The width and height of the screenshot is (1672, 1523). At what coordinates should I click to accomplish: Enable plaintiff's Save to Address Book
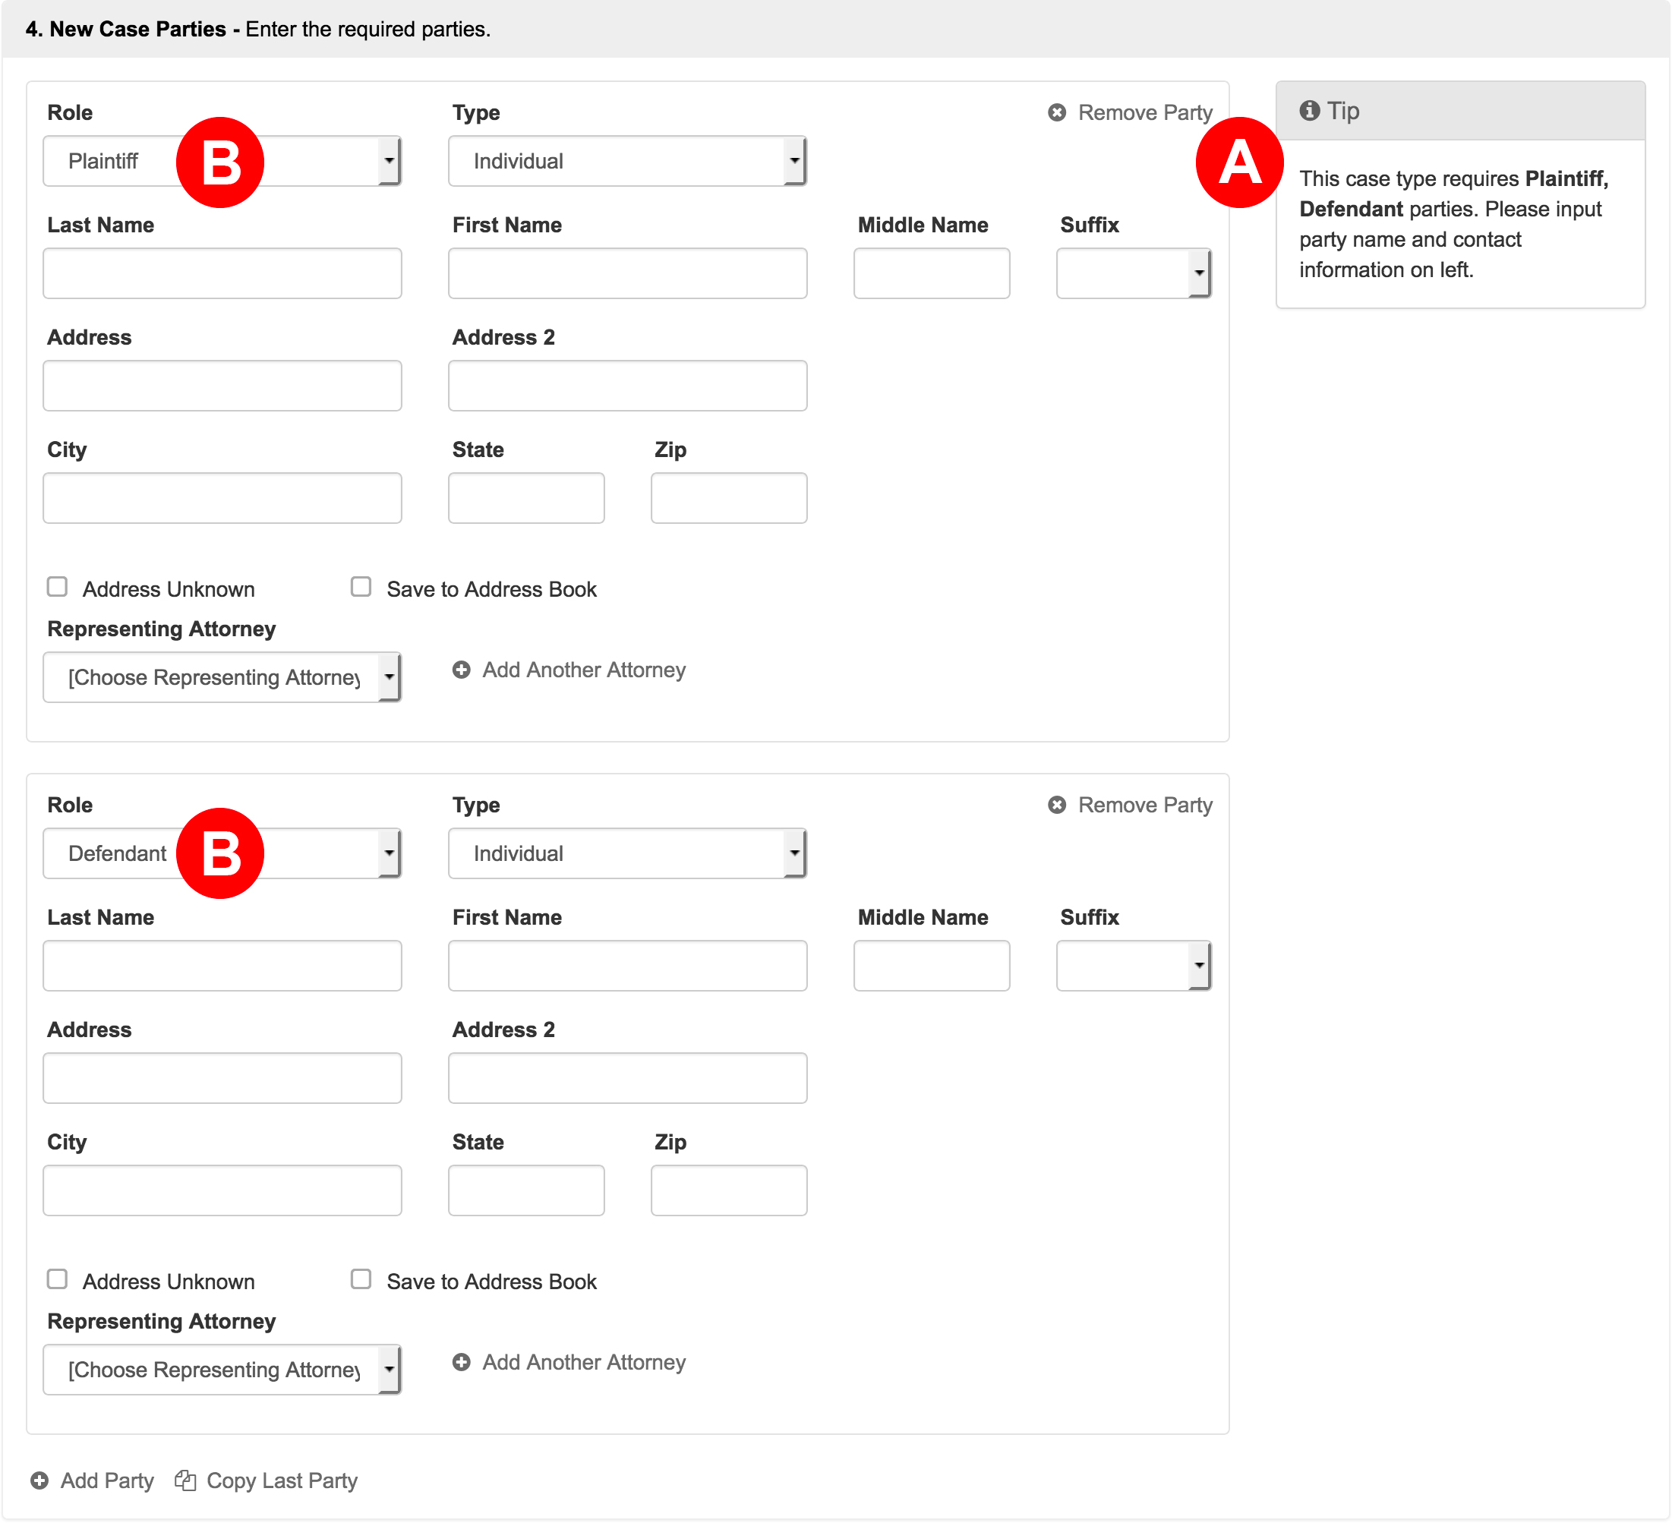361,587
